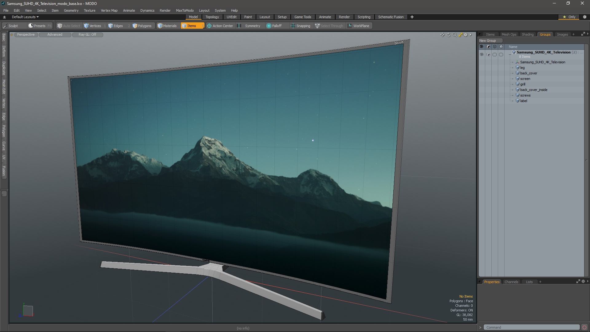The height and width of the screenshot is (332, 590).
Task: Click the viewport rotate icon
Action: 448,35
